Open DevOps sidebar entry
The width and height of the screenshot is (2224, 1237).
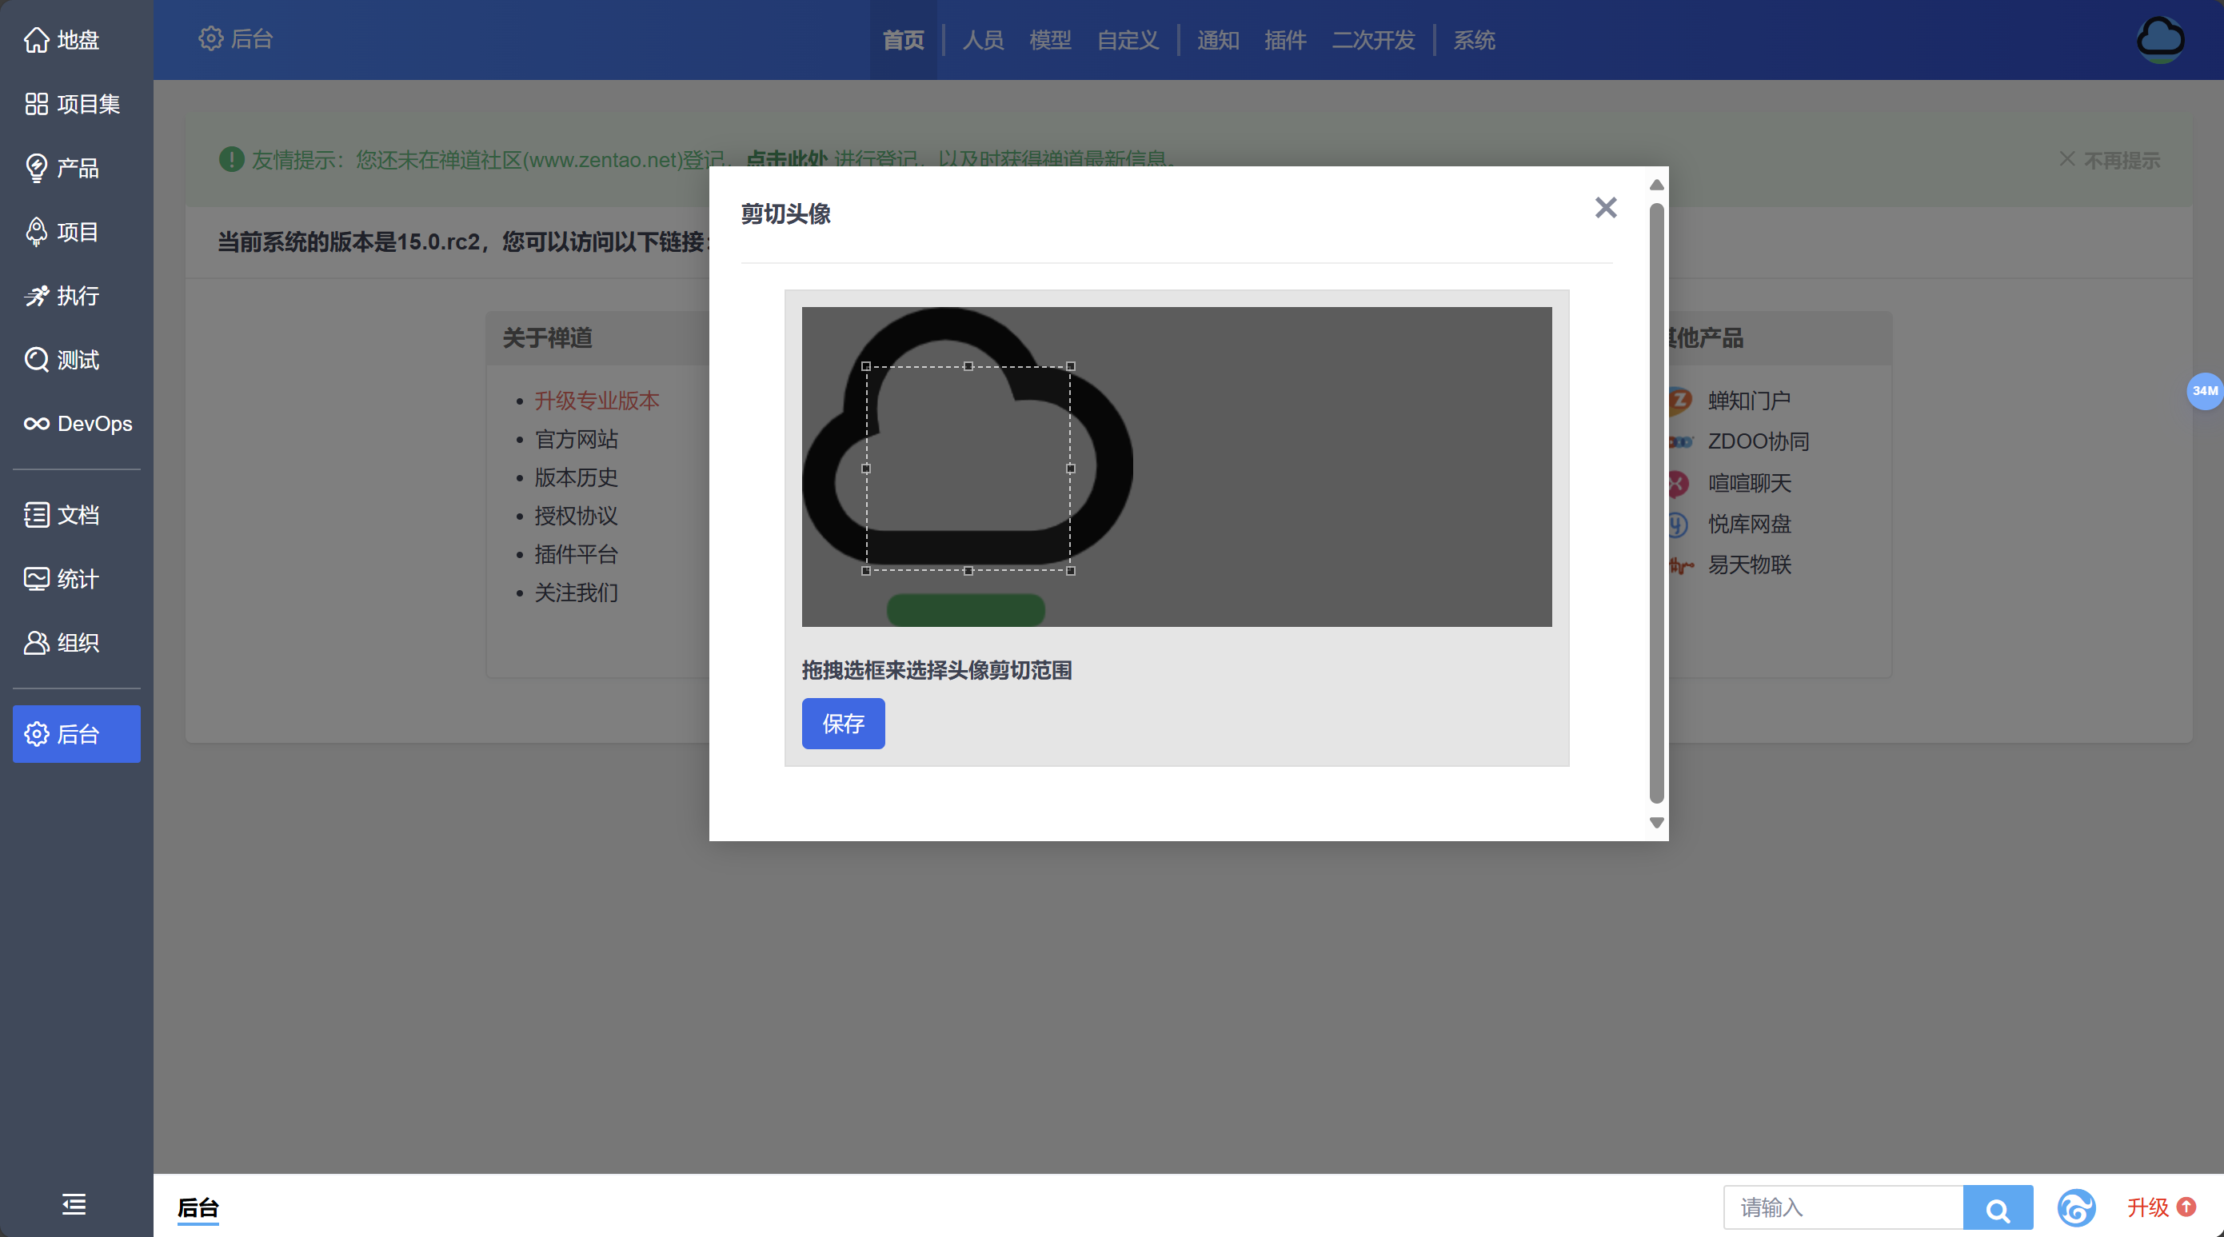coord(78,424)
